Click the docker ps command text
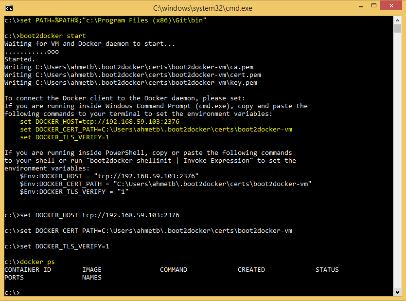The width and height of the screenshot is (406, 301). click(x=38, y=262)
